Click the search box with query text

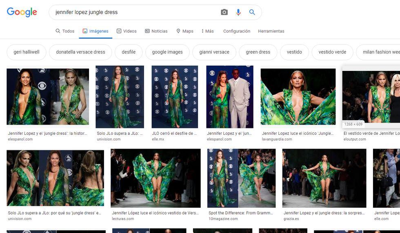click(x=135, y=12)
